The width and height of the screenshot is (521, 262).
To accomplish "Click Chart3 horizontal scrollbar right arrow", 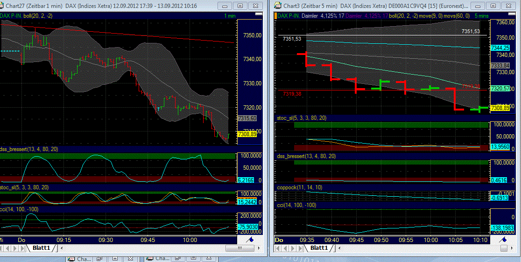I will point(511,248).
